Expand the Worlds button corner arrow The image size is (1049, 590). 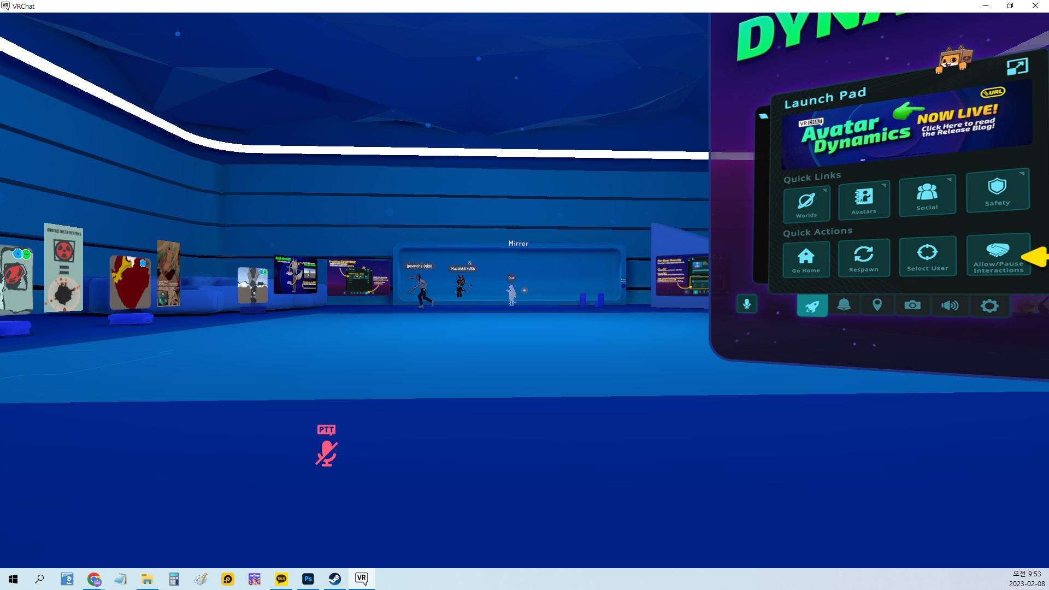[825, 190]
